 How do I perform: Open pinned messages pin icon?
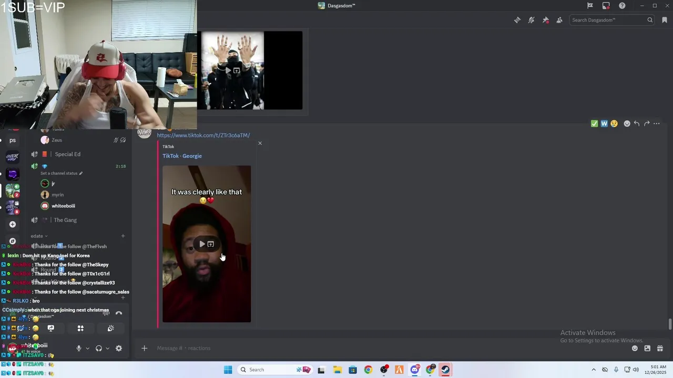pyautogui.click(x=546, y=20)
